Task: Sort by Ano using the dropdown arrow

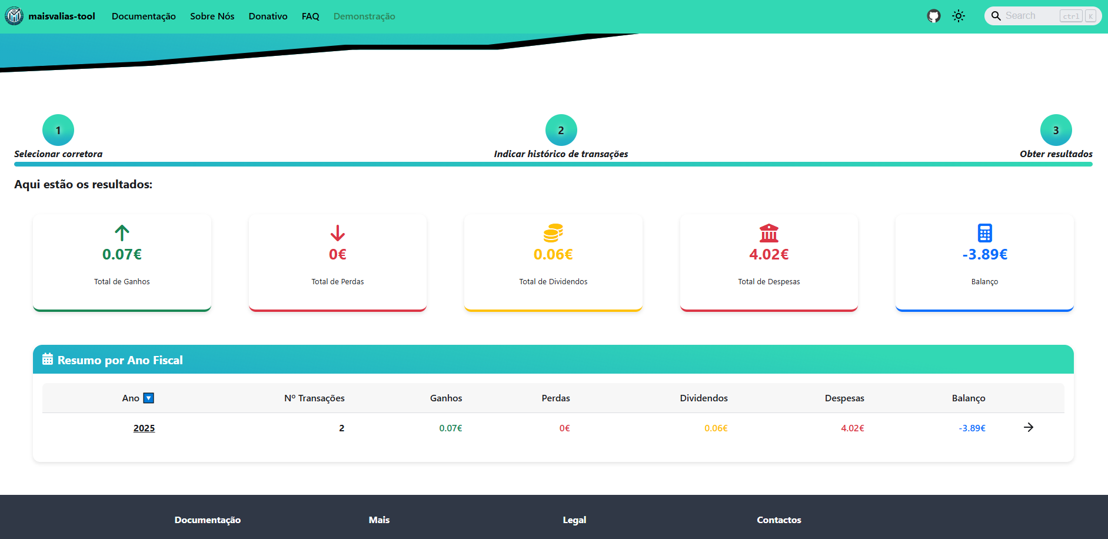Action: (149, 398)
